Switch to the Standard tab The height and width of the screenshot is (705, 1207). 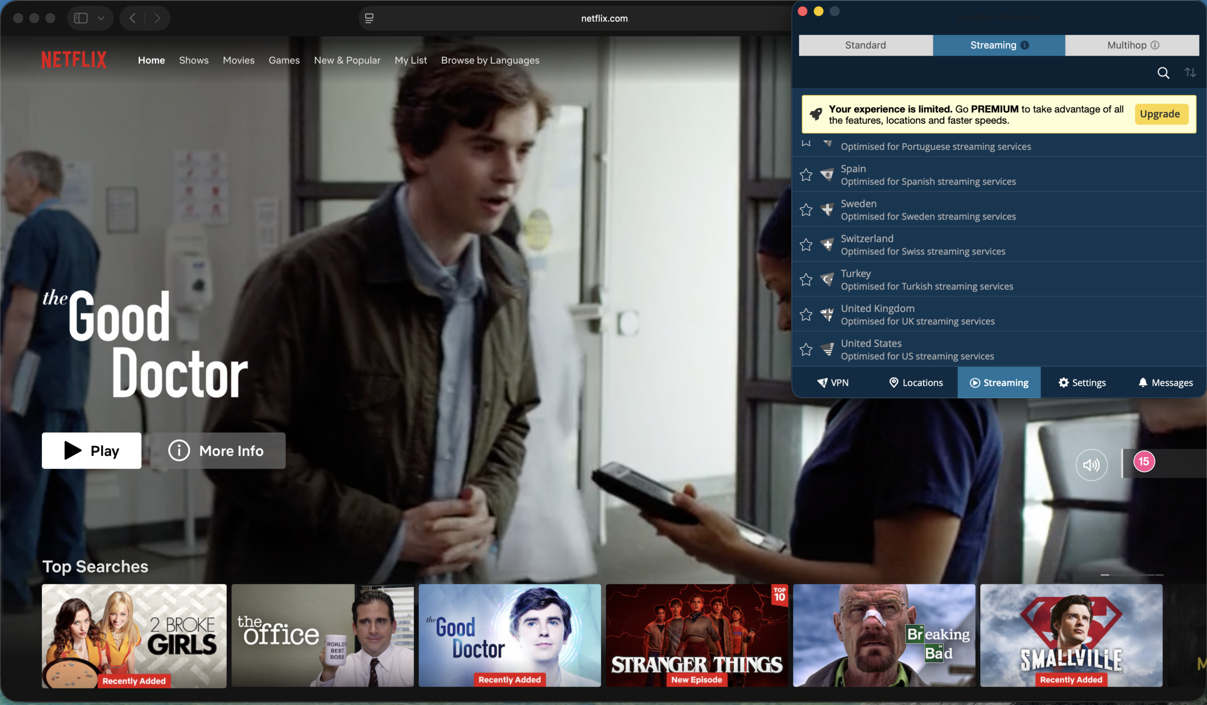pyautogui.click(x=866, y=45)
